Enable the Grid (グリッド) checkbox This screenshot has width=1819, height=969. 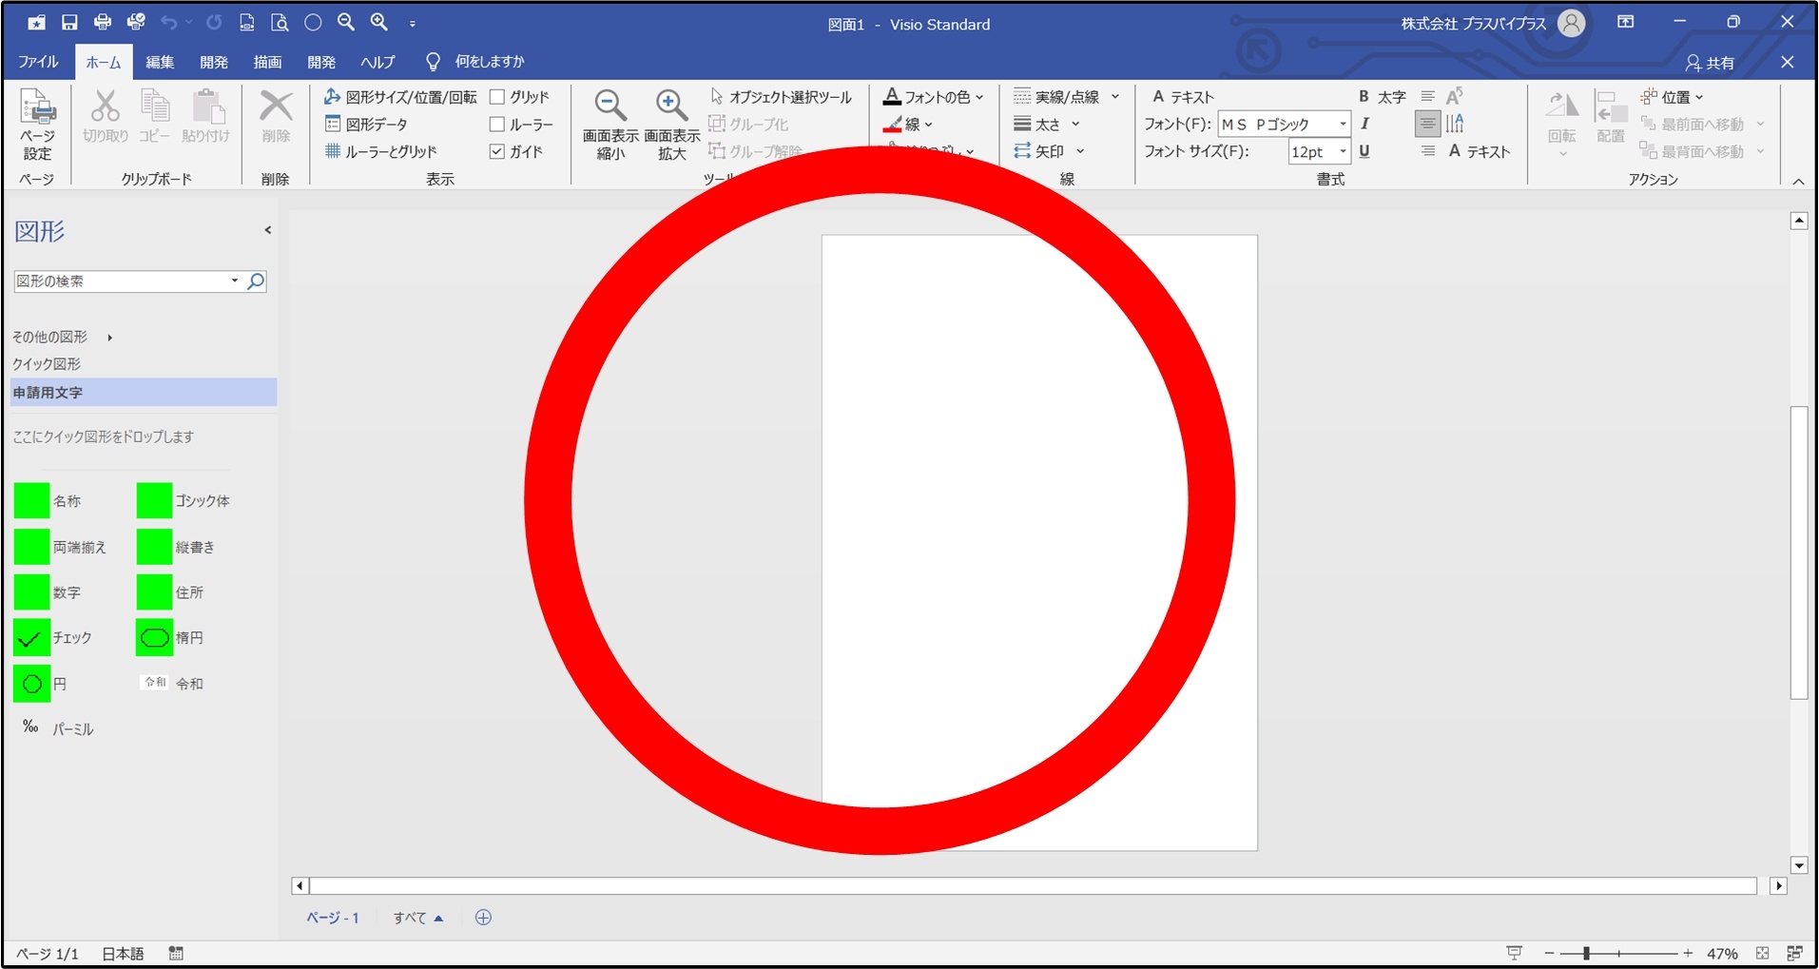click(x=496, y=97)
